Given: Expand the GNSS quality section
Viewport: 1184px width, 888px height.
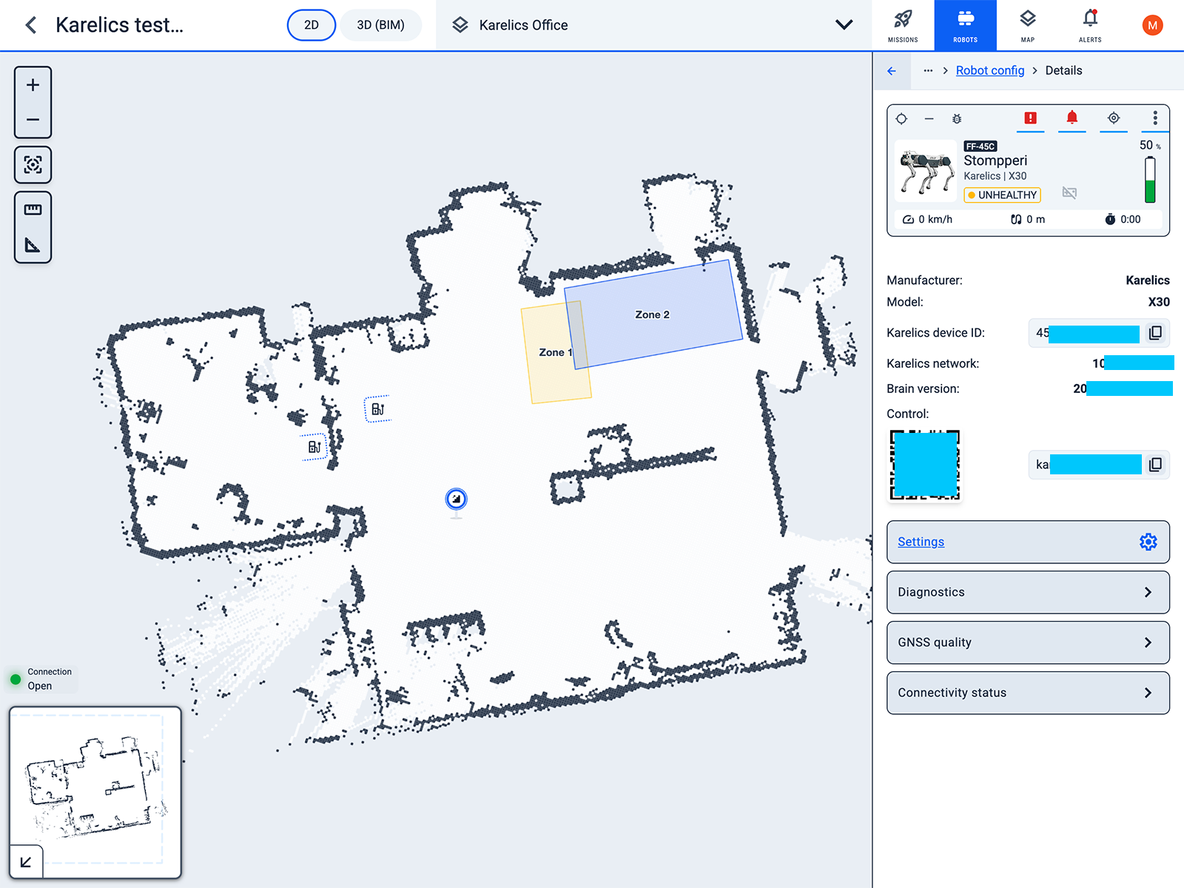Looking at the screenshot, I should coord(1027,642).
